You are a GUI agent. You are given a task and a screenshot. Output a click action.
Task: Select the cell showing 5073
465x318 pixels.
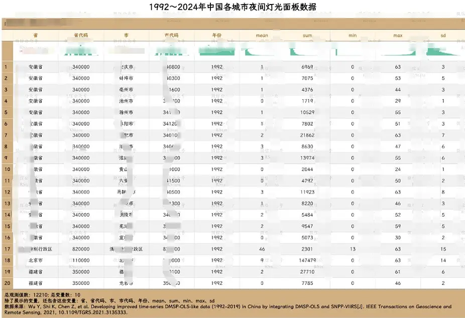pos(307,238)
